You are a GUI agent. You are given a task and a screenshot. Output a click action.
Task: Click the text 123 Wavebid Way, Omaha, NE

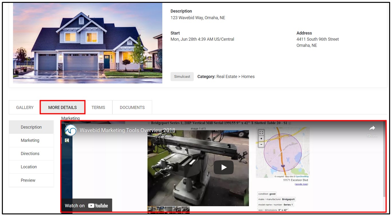coord(198,18)
